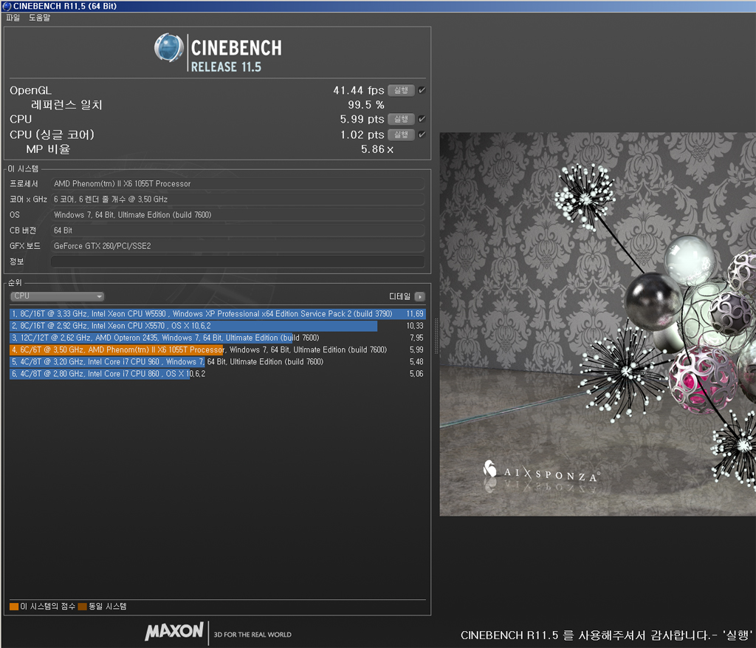
Task: Click the brown 동일 시스템 legend swatch
Action: [x=83, y=607]
